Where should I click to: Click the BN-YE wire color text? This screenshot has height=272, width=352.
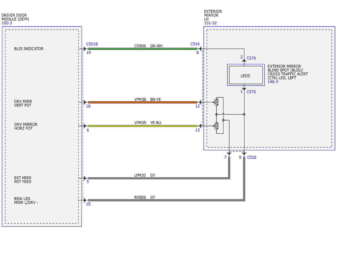click(x=155, y=99)
